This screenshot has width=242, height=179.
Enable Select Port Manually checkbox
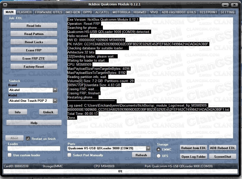tap(69, 155)
